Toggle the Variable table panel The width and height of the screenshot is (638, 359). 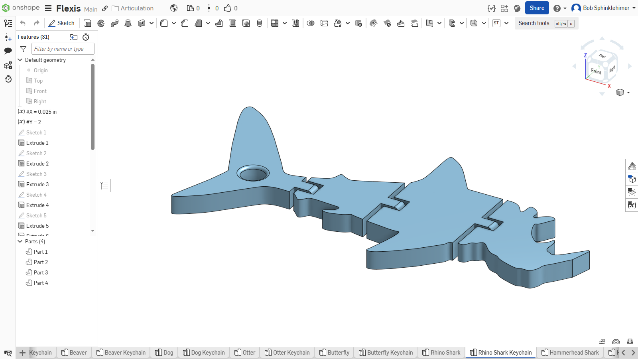(632, 205)
